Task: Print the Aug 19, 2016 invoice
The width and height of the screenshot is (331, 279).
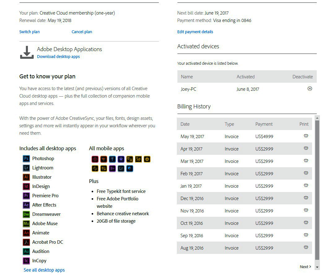Action: pos(306,247)
